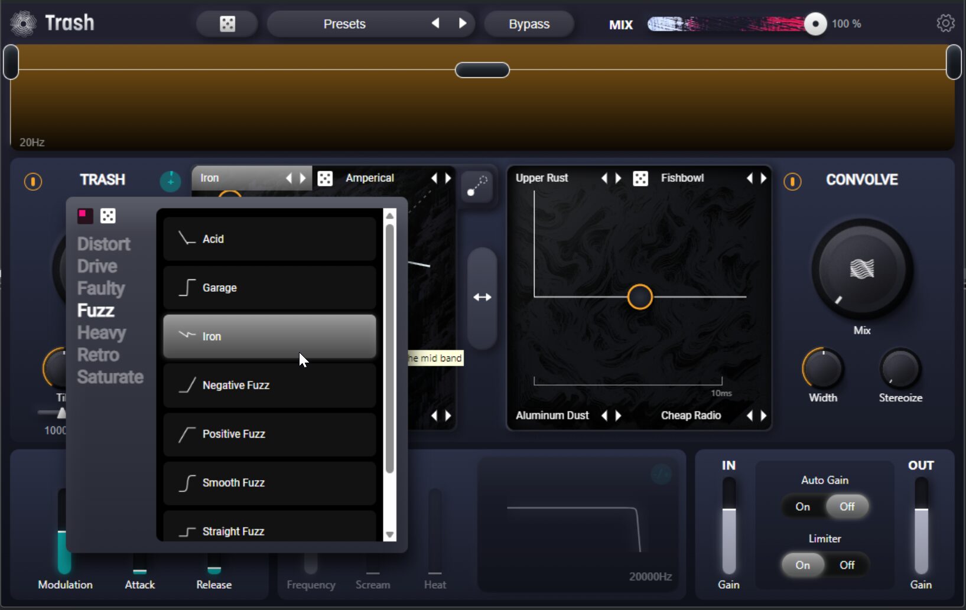The width and height of the screenshot is (966, 610).
Task: Select next Upper Rust type
Action: tap(619, 178)
